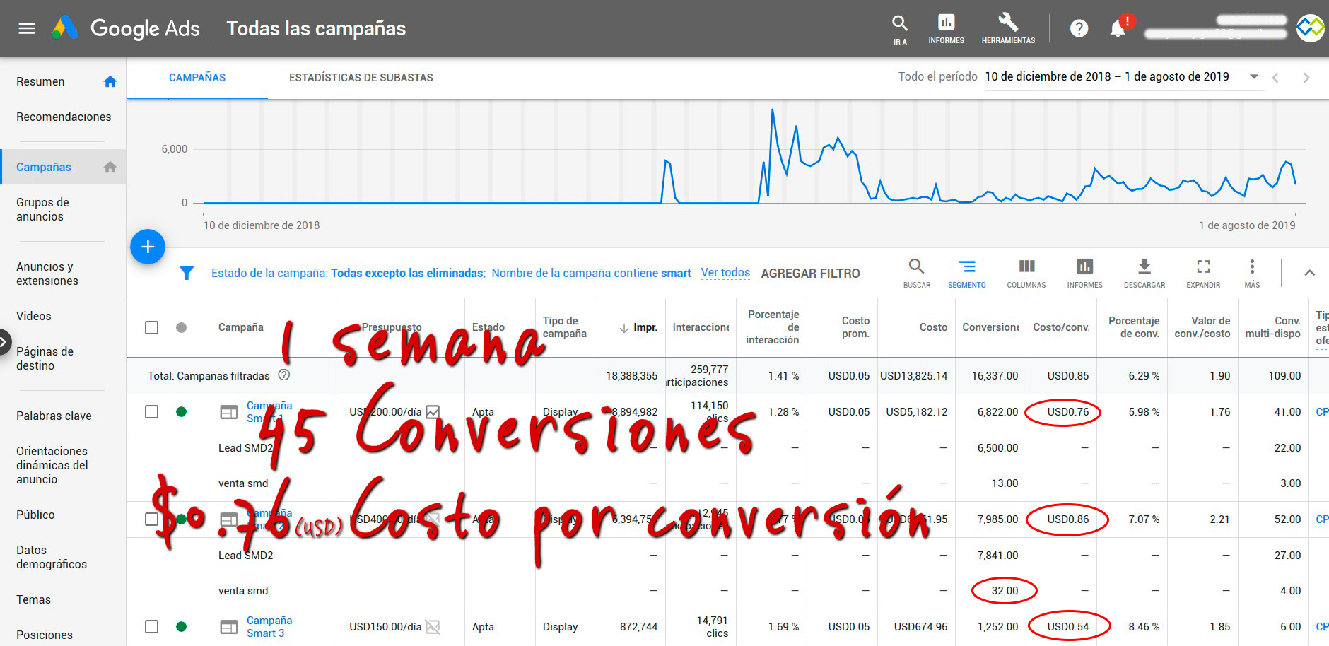Switch to the Estadísticas de subastas tab
This screenshot has width=1329, height=646.
(x=361, y=78)
